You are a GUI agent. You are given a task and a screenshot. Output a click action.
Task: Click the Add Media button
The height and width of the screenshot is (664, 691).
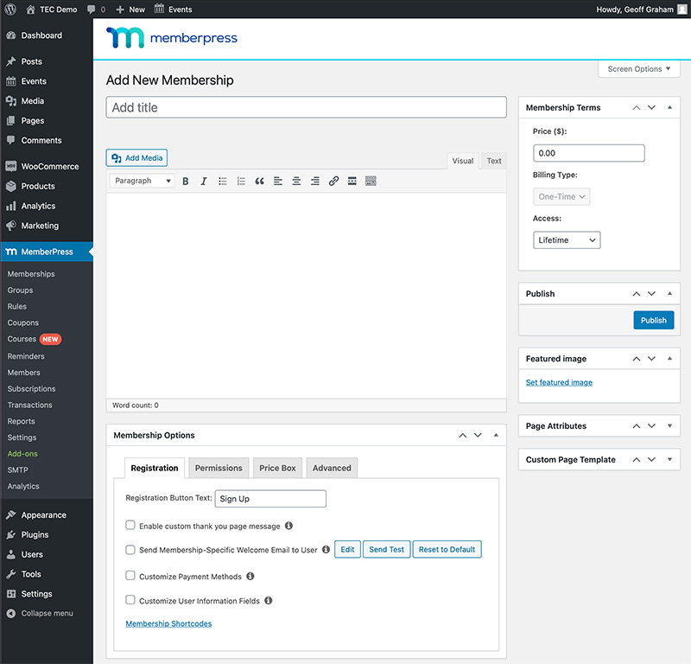136,158
